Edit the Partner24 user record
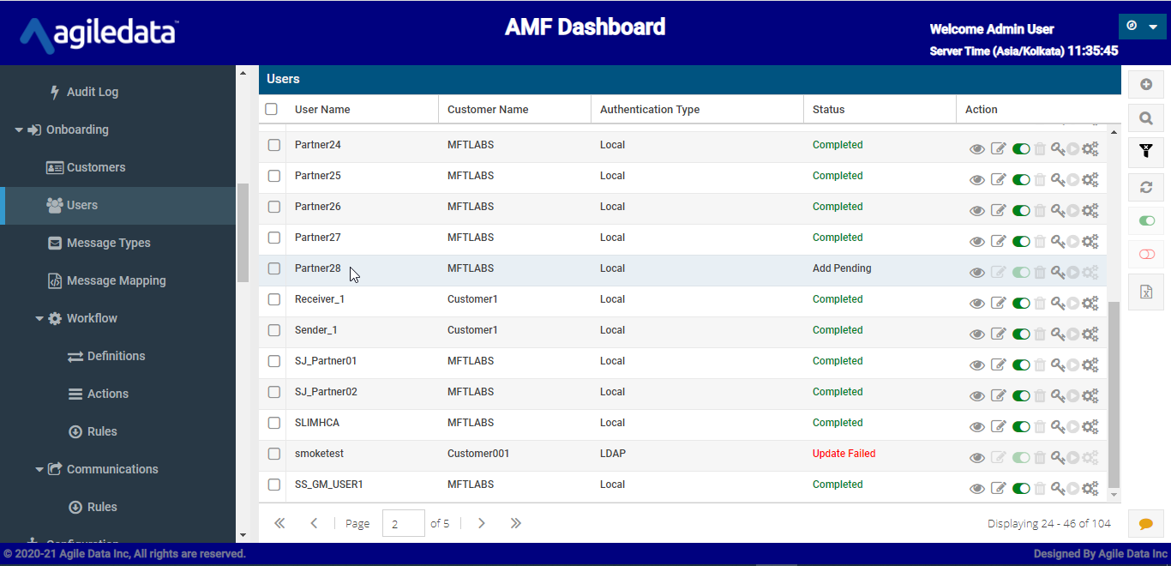1171x566 pixels. [998, 149]
